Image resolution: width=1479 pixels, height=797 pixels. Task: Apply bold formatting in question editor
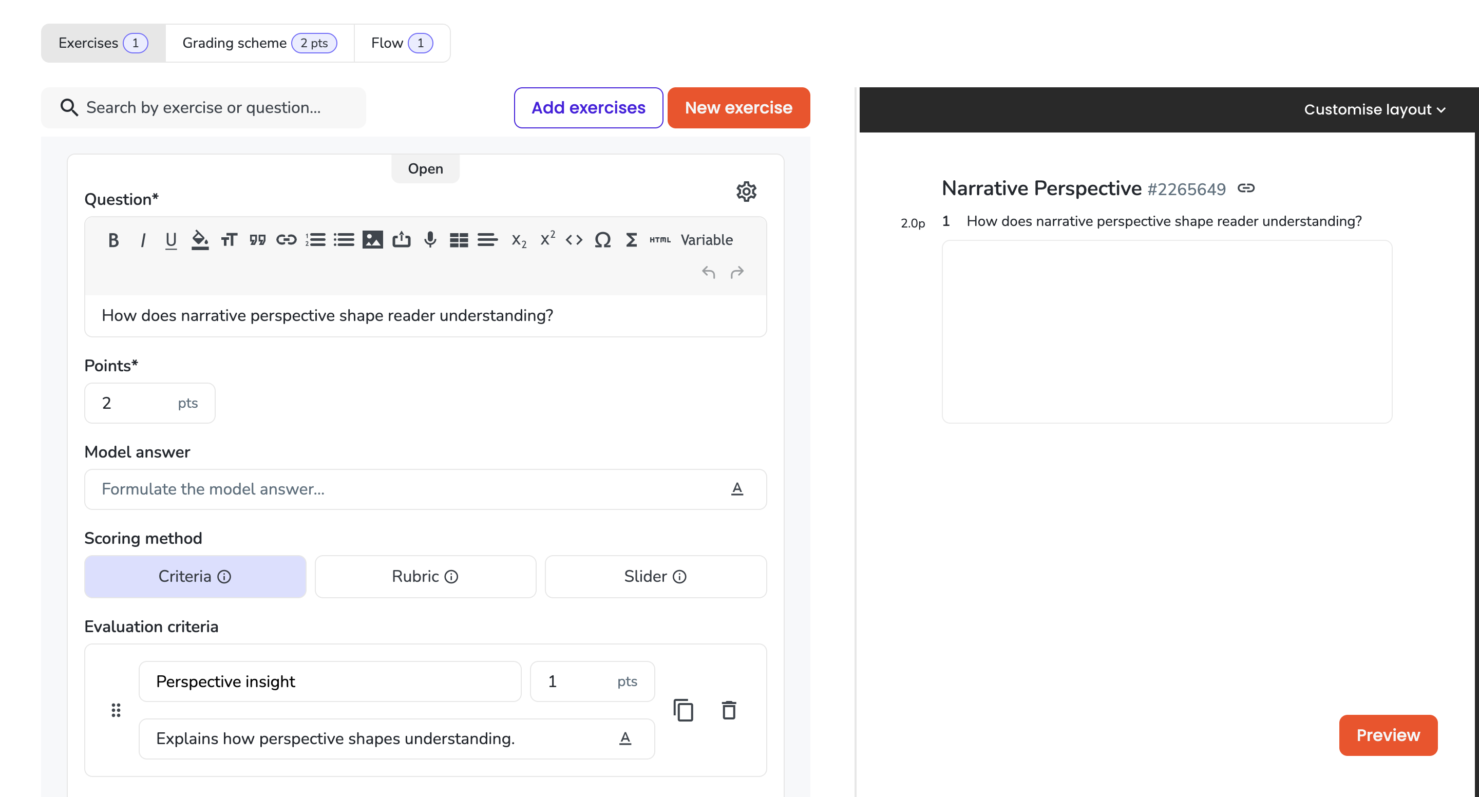tap(113, 239)
